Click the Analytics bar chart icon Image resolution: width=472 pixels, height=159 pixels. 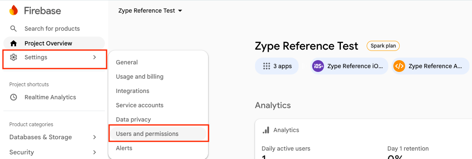point(266,130)
